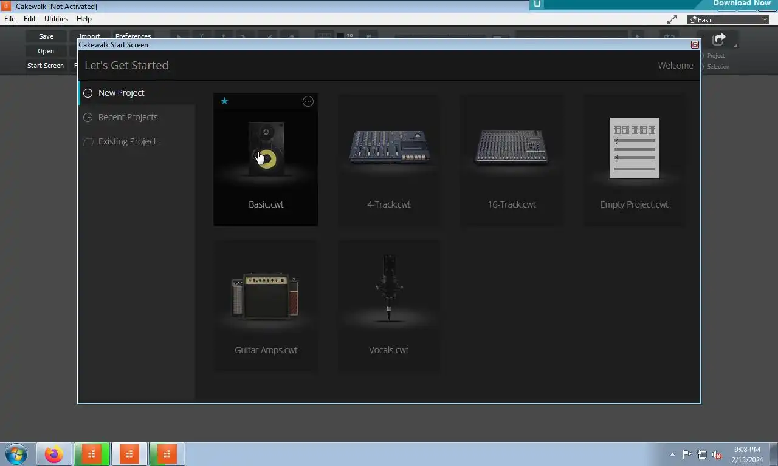Click the muted volume tray icon
Screen dimensions: 778x466
[x=717, y=454]
